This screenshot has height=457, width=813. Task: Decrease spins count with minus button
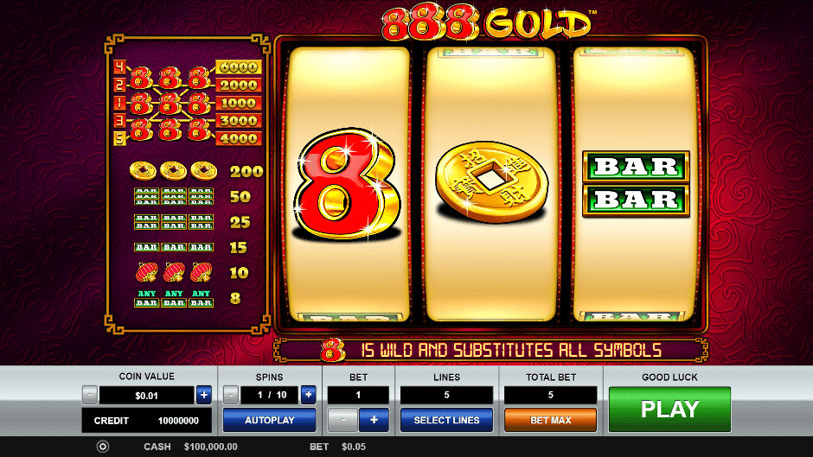(x=231, y=396)
